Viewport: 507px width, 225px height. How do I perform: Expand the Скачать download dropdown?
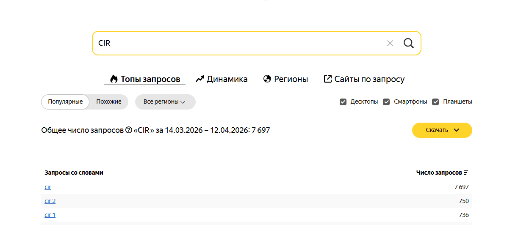pyautogui.click(x=442, y=130)
